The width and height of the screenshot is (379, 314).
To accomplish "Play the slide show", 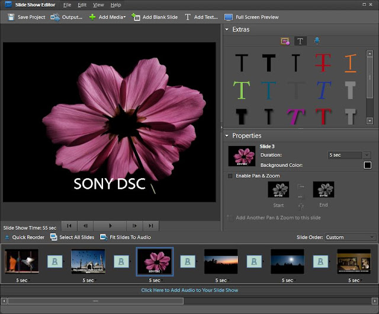I will click(x=110, y=226).
